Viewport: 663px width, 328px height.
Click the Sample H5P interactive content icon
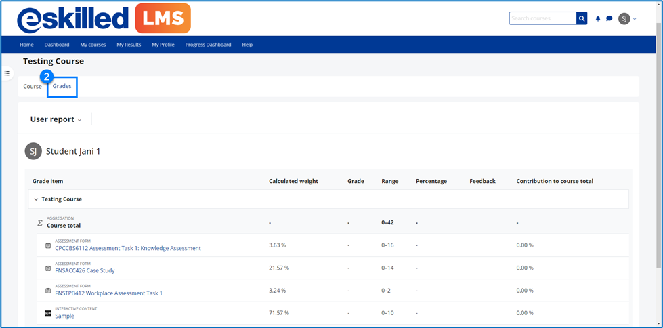pos(48,314)
